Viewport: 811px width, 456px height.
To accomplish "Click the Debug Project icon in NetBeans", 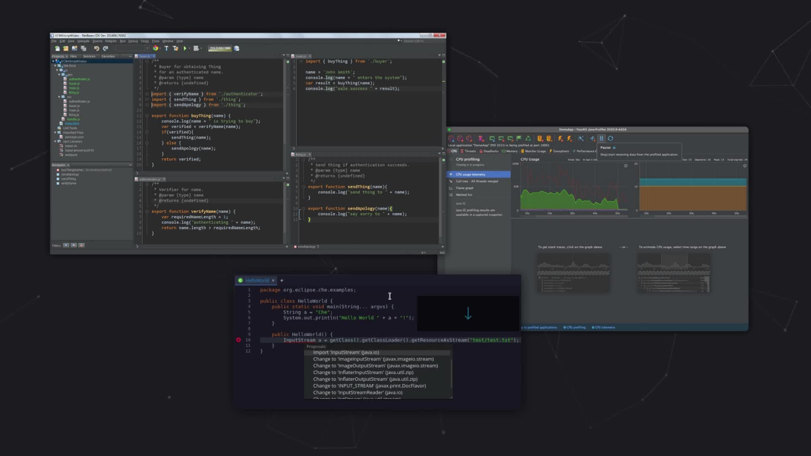I will (196, 49).
